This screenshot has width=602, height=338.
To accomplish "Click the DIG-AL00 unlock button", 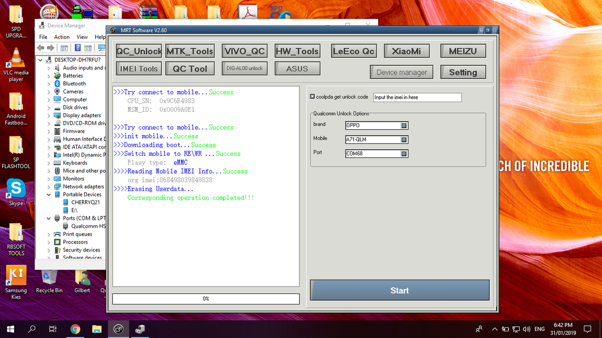I will pos(245,69).
